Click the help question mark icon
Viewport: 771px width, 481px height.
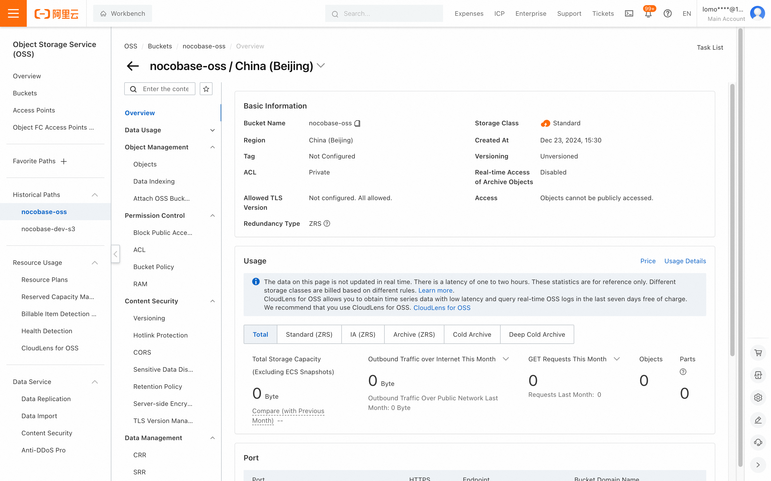[x=667, y=13]
